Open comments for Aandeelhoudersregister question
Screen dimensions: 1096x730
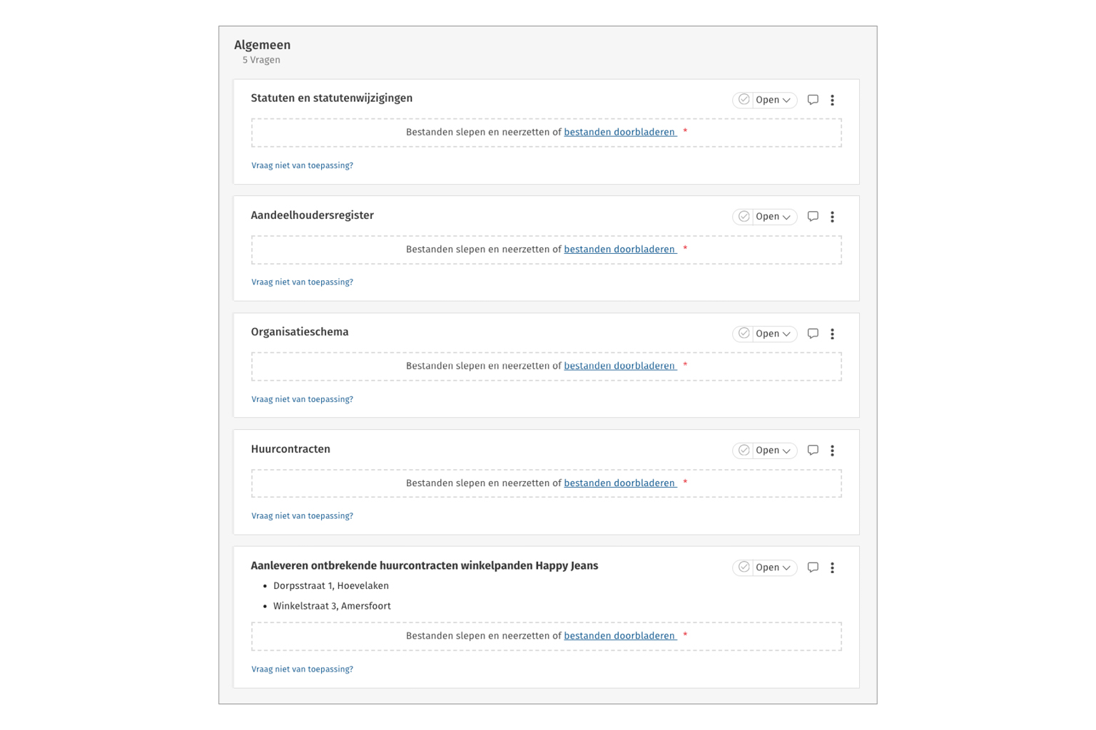tap(813, 217)
